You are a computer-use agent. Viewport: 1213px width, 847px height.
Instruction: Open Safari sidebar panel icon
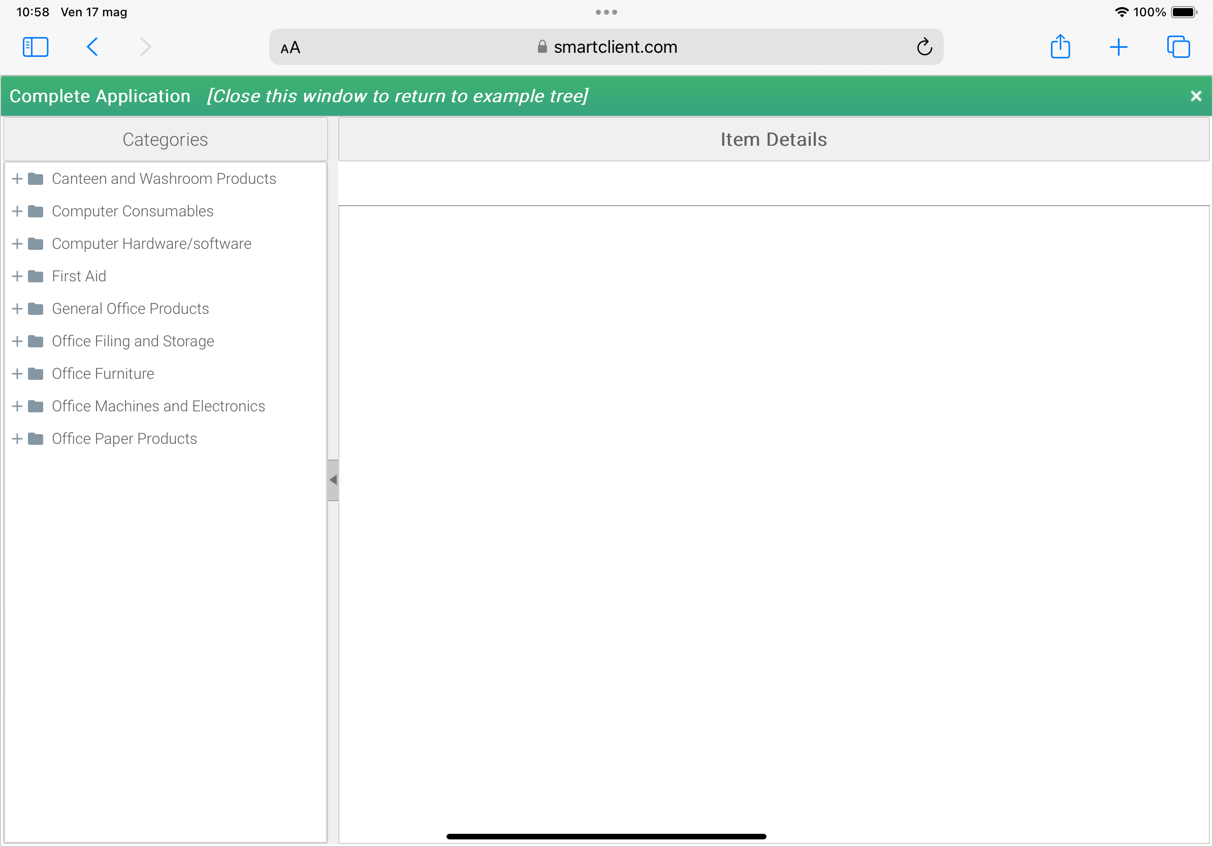(x=36, y=47)
